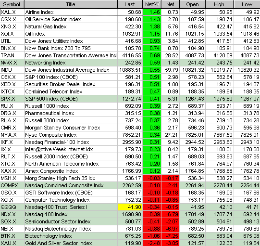
Task: Click the yellow QQQQ last price cell
Action: click(x=130, y=207)
